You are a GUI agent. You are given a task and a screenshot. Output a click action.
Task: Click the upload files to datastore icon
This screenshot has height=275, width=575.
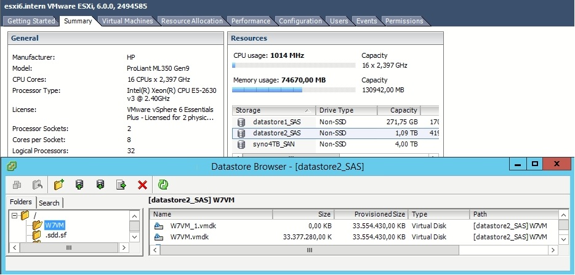pos(79,185)
